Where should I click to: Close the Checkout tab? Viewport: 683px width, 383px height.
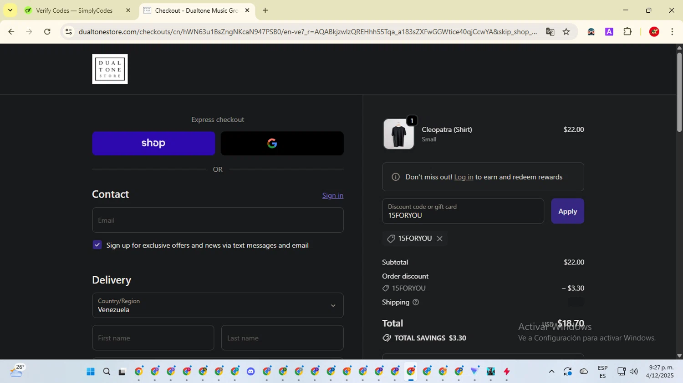pos(247,10)
